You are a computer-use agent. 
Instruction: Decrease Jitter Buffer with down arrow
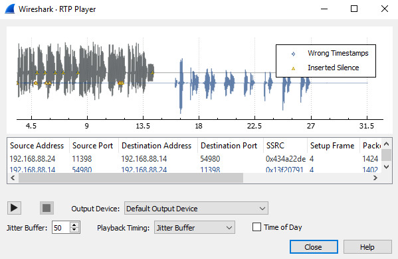74,230
